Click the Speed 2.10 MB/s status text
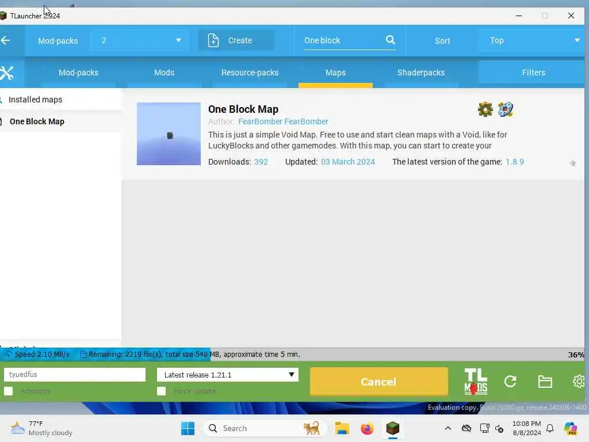The image size is (589, 442). (x=41, y=355)
